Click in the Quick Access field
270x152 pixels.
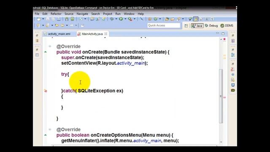164,25
